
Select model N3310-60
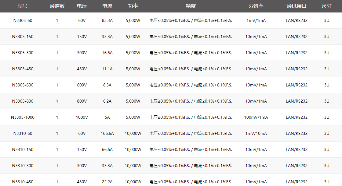(23, 133)
